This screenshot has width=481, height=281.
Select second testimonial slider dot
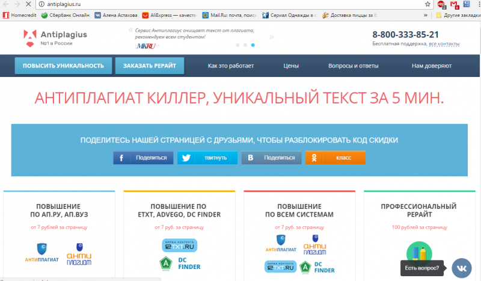click(x=245, y=45)
